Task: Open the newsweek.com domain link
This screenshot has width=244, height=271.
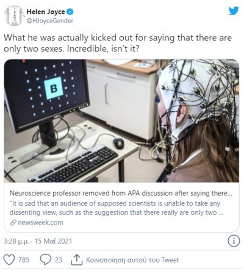Action: [40, 222]
